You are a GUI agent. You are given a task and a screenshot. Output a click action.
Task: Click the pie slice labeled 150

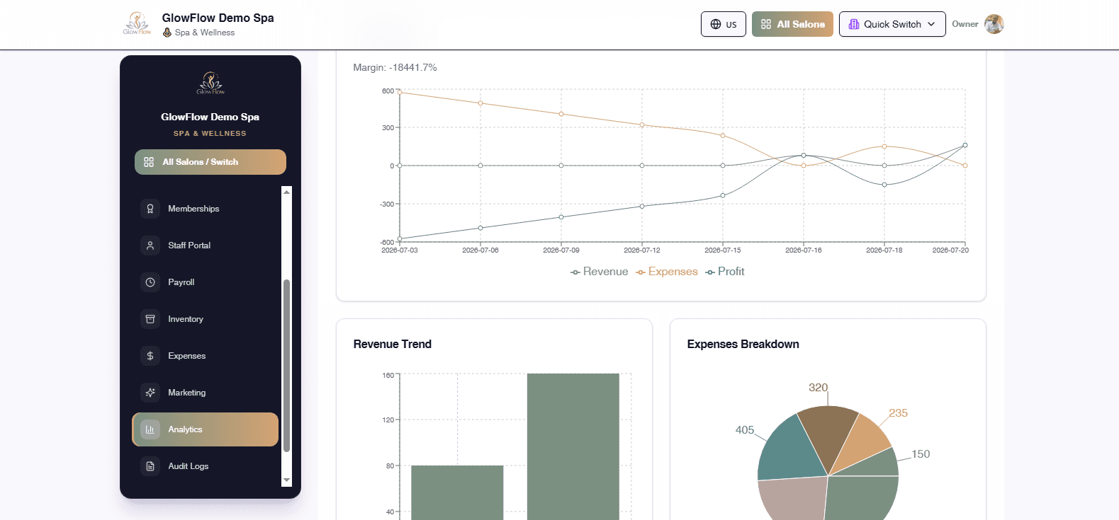coord(875,463)
